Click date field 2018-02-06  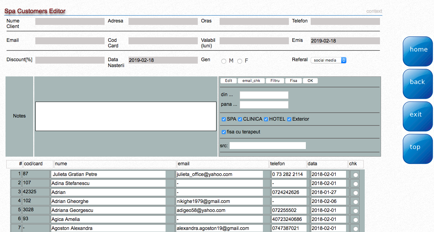point(329,201)
